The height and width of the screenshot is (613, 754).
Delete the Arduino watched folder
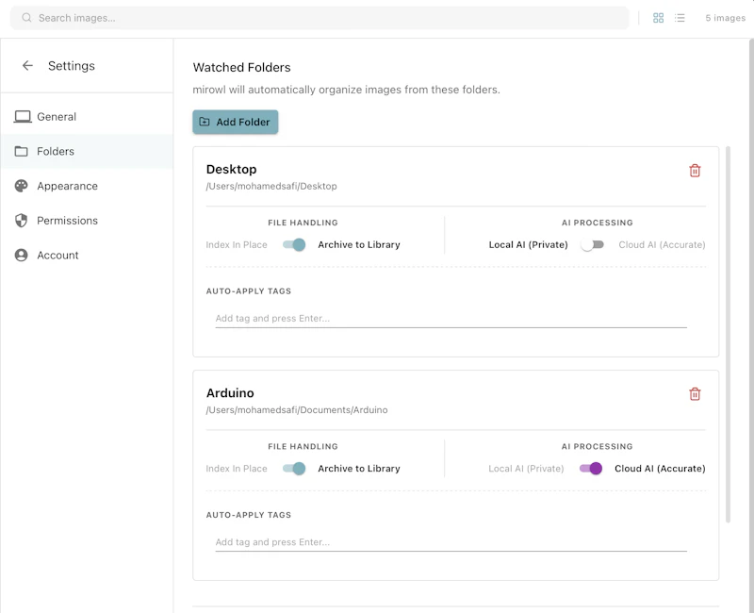[695, 394]
